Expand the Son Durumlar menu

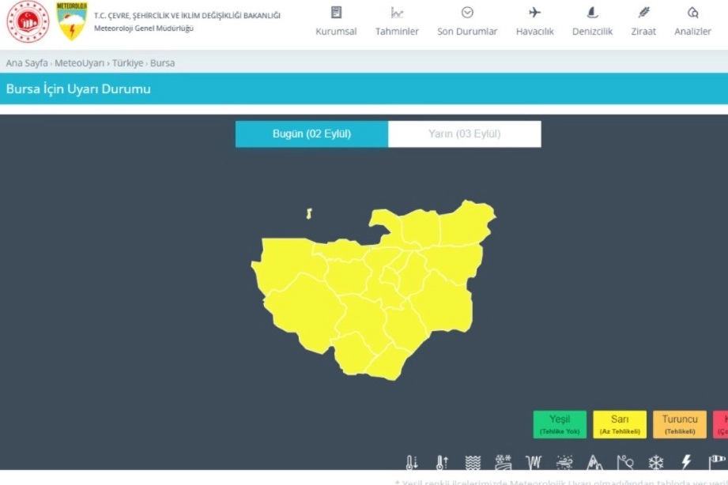pos(467,21)
